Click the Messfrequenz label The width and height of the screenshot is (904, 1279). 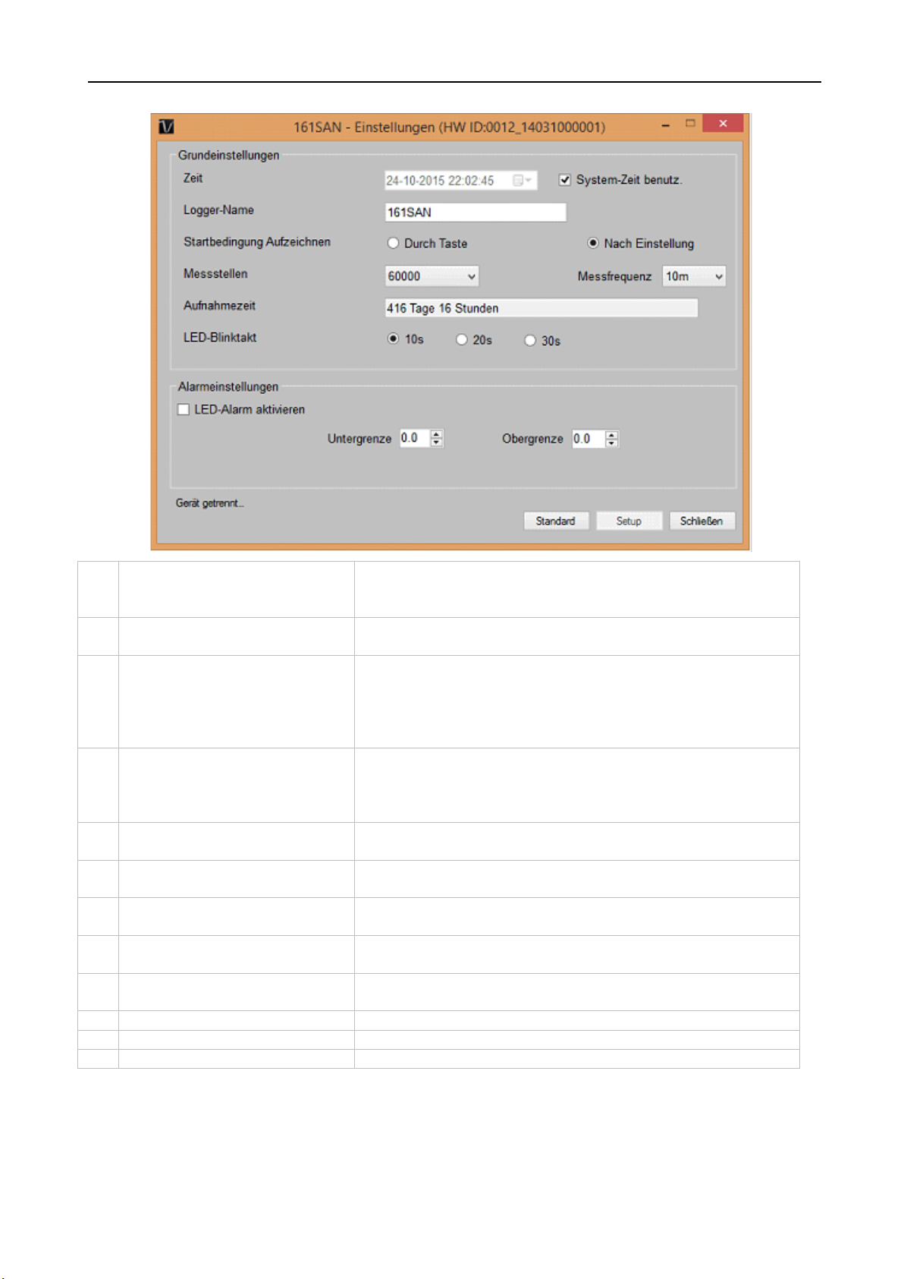614,277
